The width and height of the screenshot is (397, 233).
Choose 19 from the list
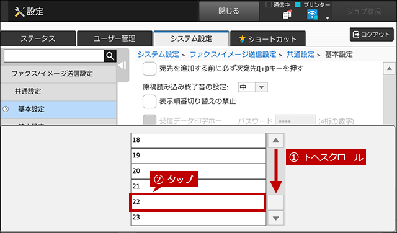pyautogui.click(x=198, y=156)
